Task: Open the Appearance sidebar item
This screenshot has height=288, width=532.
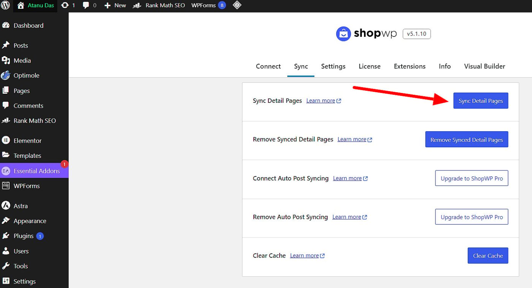Action: tap(34, 221)
